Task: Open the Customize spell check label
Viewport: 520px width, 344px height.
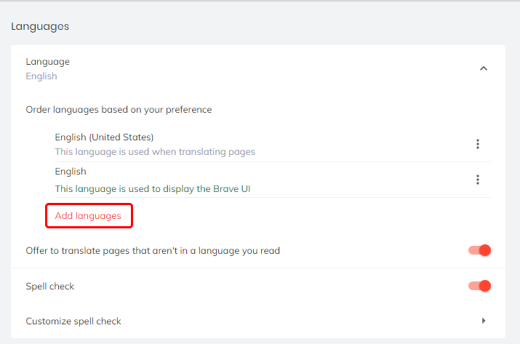Action: [x=73, y=321]
